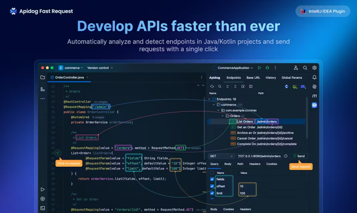This screenshot has width=357, height=213.
Task: Open the commerce project dropdown
Action: pos(71,68)
